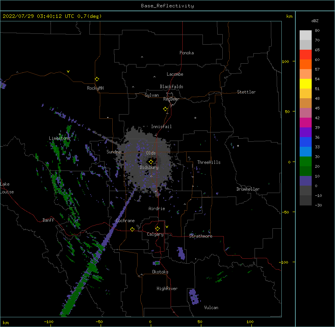The width and height of the screenshot is (335, 327).
Task: Click the Innisfail city label
Action: (x=161, y=127)
